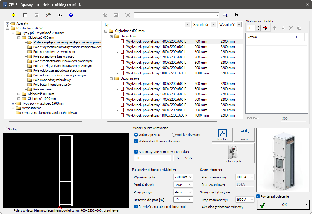
Task: Enable the Sortuj checkbox
Action: point(5,129)
